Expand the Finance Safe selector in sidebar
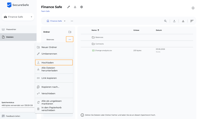The height and width of the screenshot is (119, 200). 18,17
